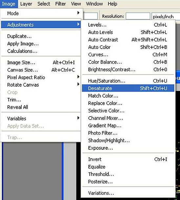Open Match Color... adjustment
180x200 pixels.
pos(128,96)
